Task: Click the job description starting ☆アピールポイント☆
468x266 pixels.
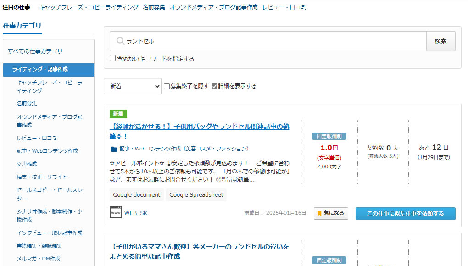Action: tap(200, 172)
